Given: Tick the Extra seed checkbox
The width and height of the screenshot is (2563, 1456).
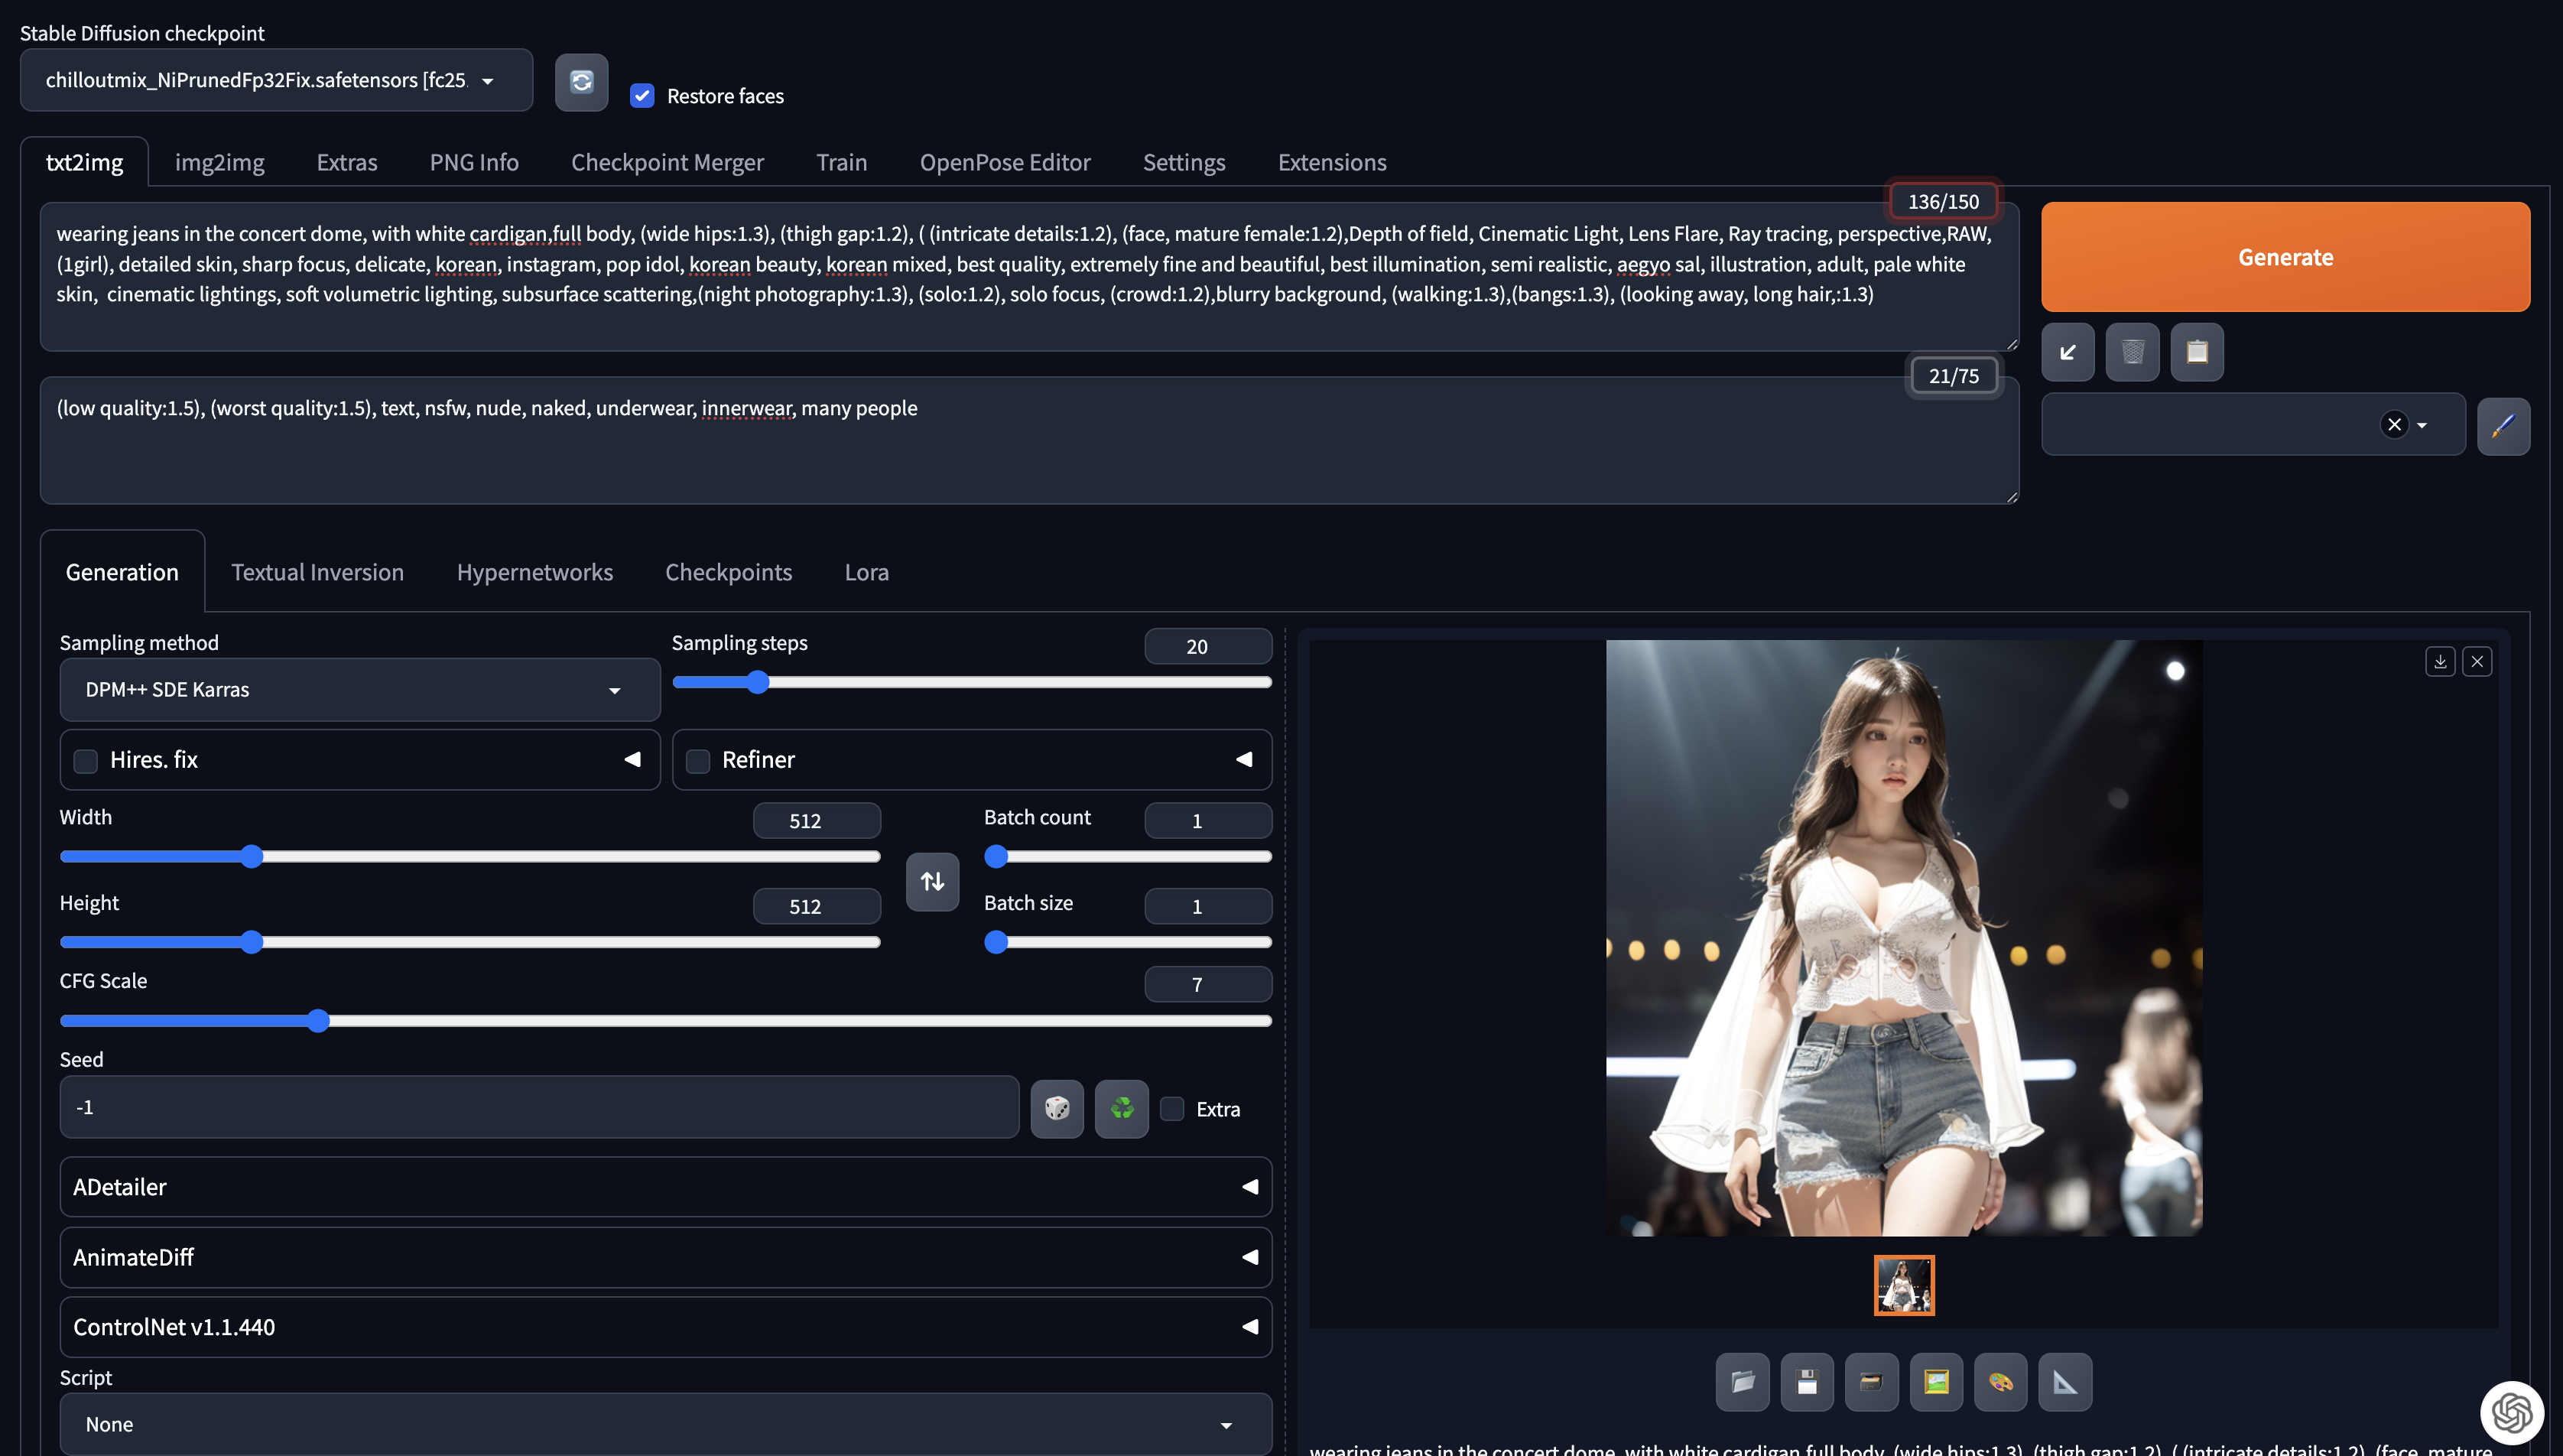Looking at the screenshot, I should [1173, 1109].
